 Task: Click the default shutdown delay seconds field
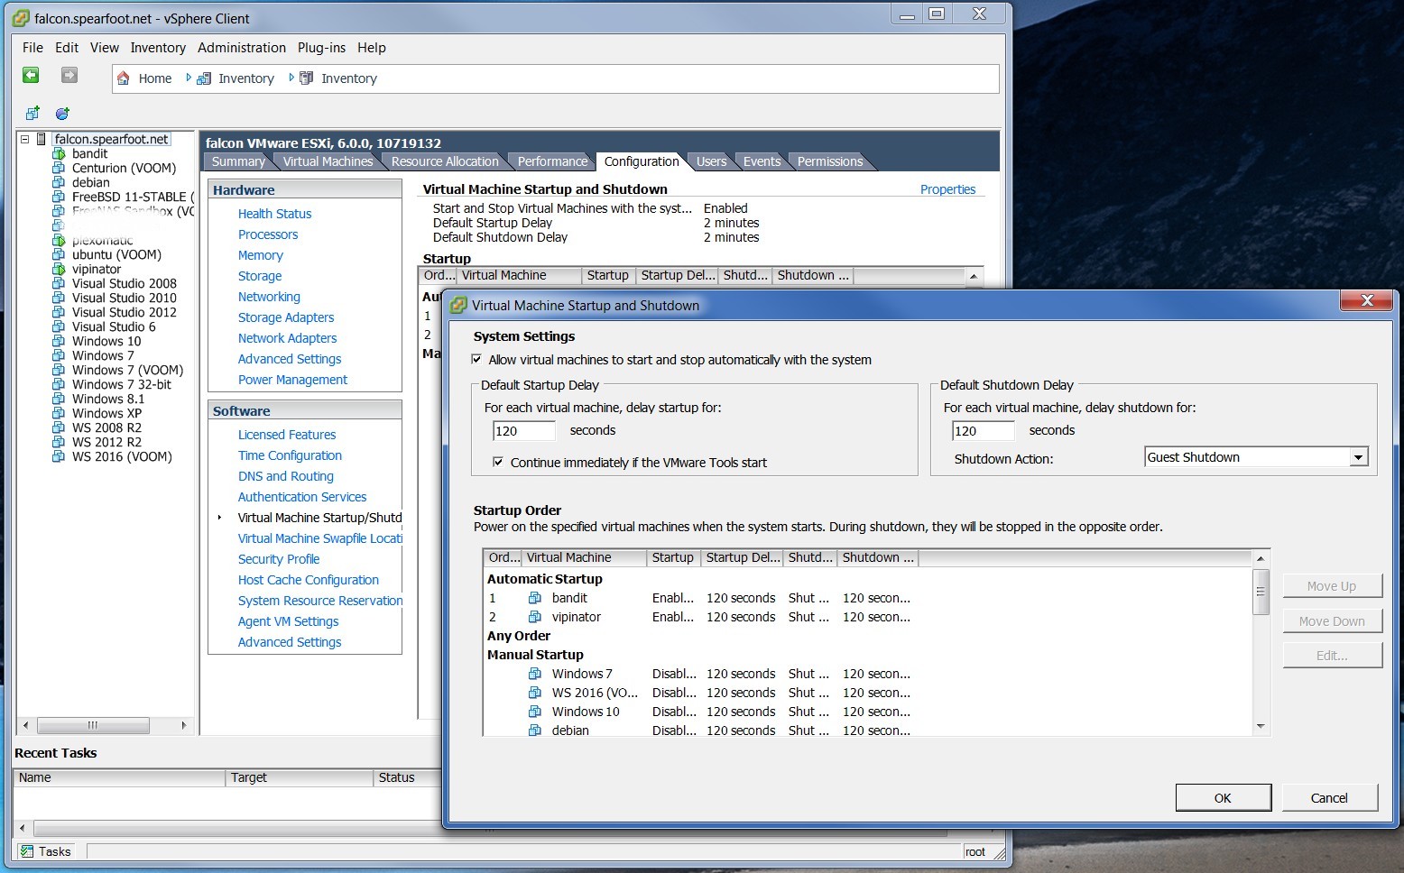983,431
